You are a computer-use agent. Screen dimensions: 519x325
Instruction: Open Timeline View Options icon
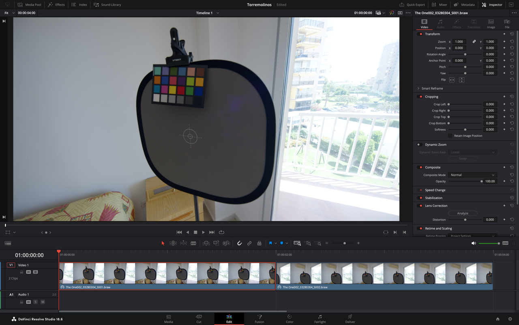pos(8,243)
